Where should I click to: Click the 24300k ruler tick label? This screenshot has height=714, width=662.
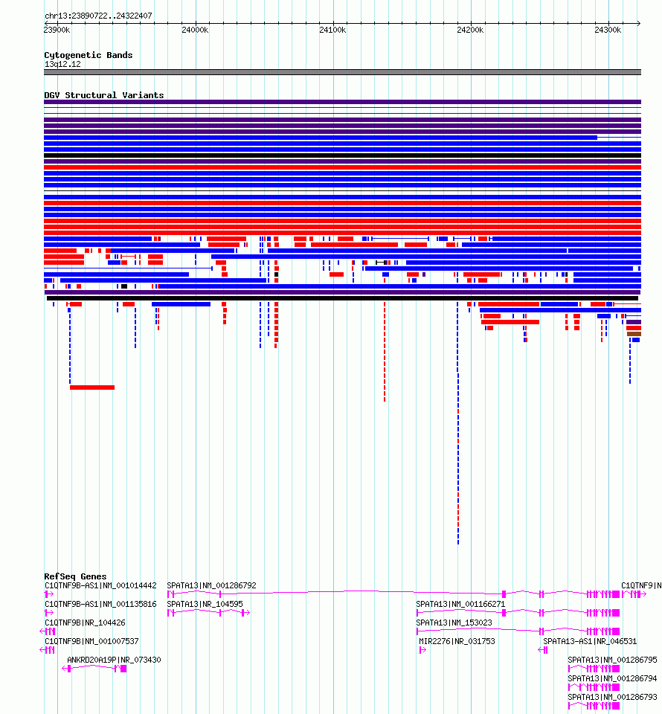point(608,30)
